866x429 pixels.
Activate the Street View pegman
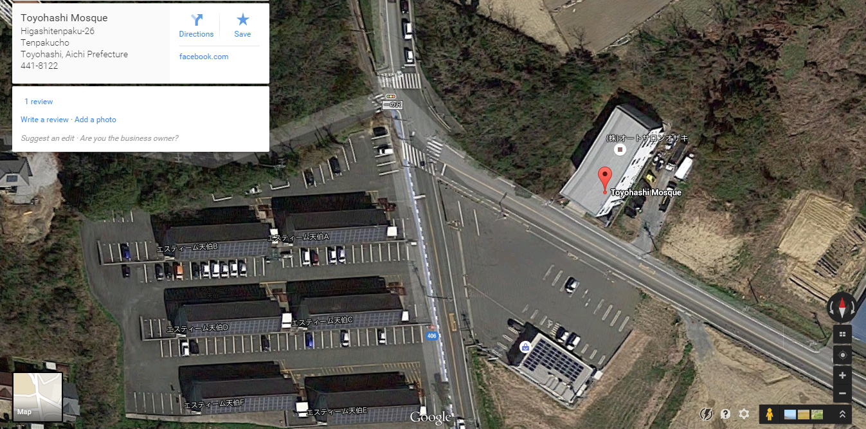point(770,414)
